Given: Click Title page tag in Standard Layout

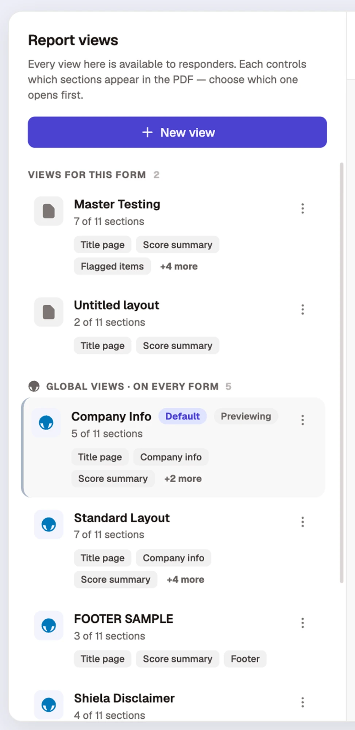Looking at the screenshot, I should click(x=103, y=558).
